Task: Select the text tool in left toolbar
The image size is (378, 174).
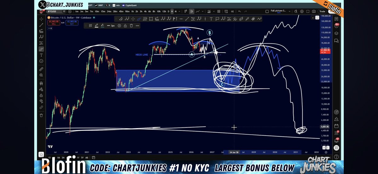Action: point(41,55)
